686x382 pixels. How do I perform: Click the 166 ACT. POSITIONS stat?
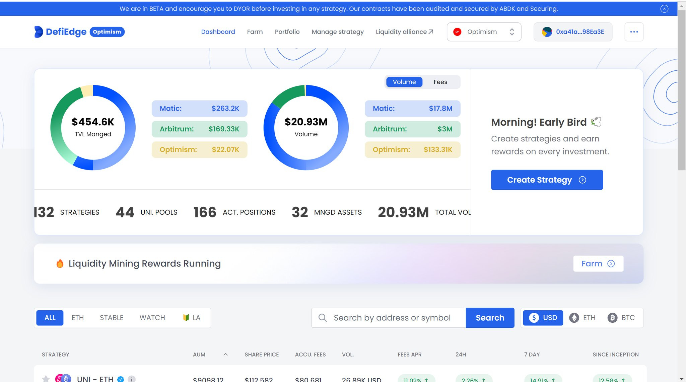coord(234,212)
